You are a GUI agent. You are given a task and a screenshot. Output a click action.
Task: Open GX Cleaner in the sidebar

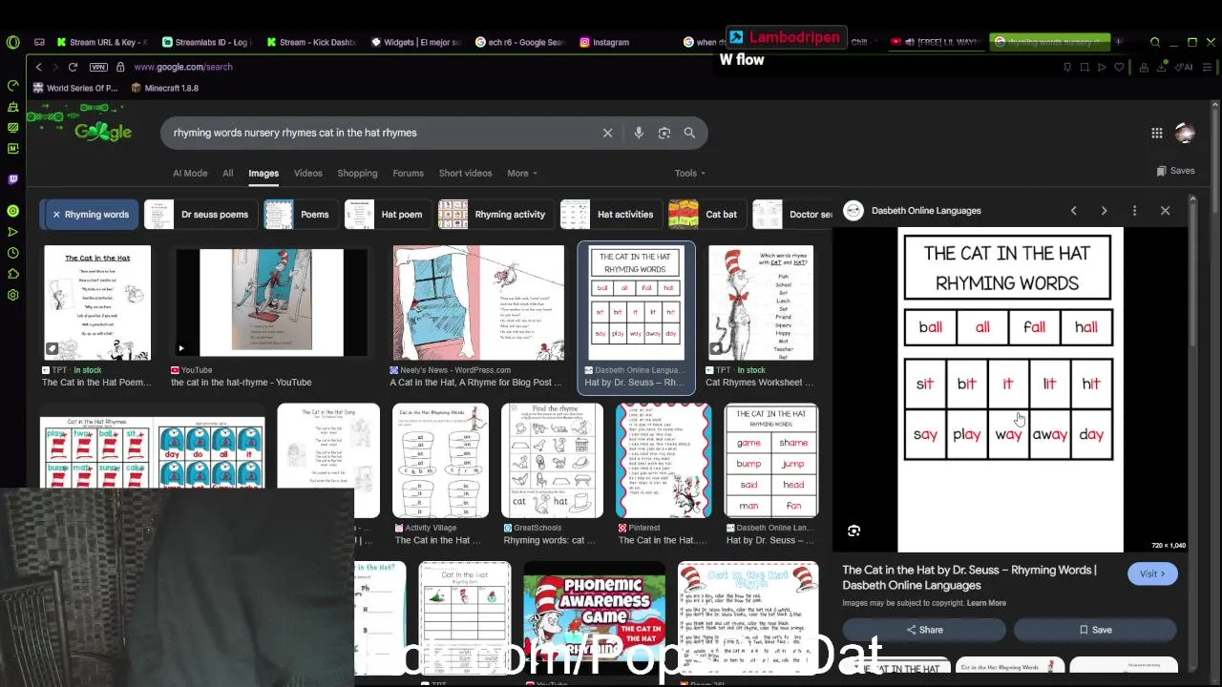(12, 107)
